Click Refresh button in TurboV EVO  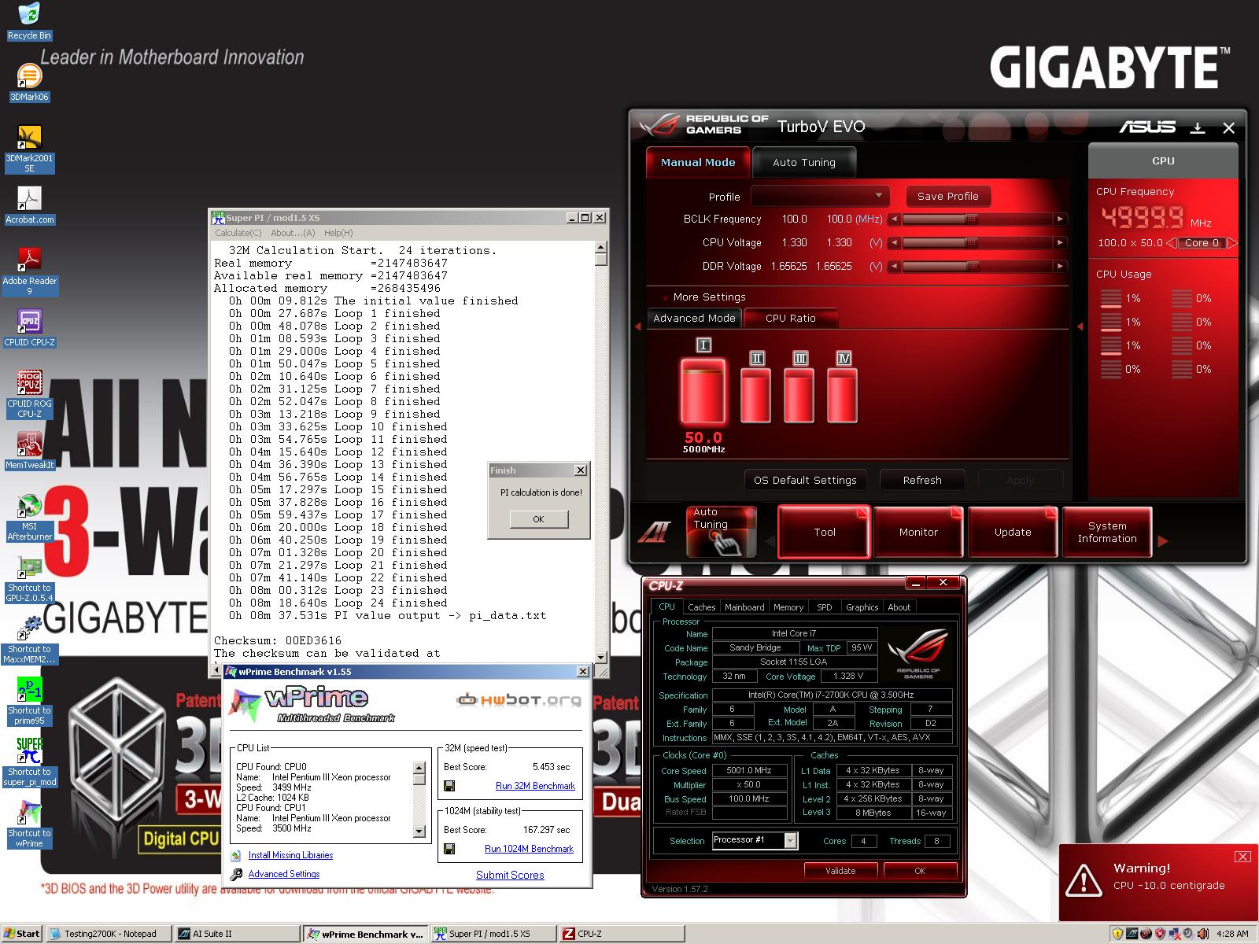922,480
